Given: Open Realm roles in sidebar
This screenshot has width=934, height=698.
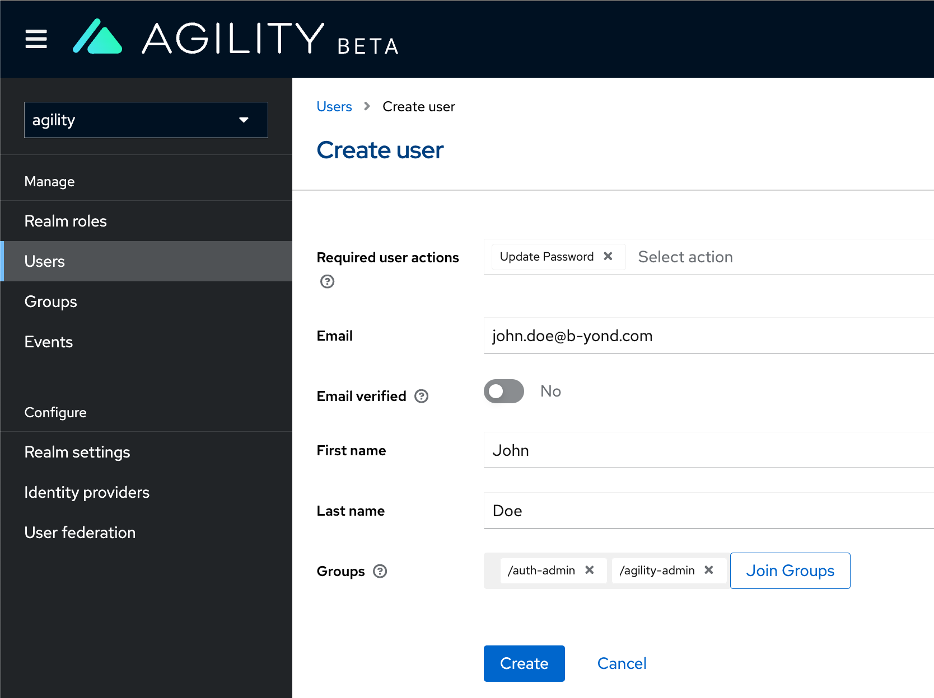Looking at the screenshot, I should point(146,221).
